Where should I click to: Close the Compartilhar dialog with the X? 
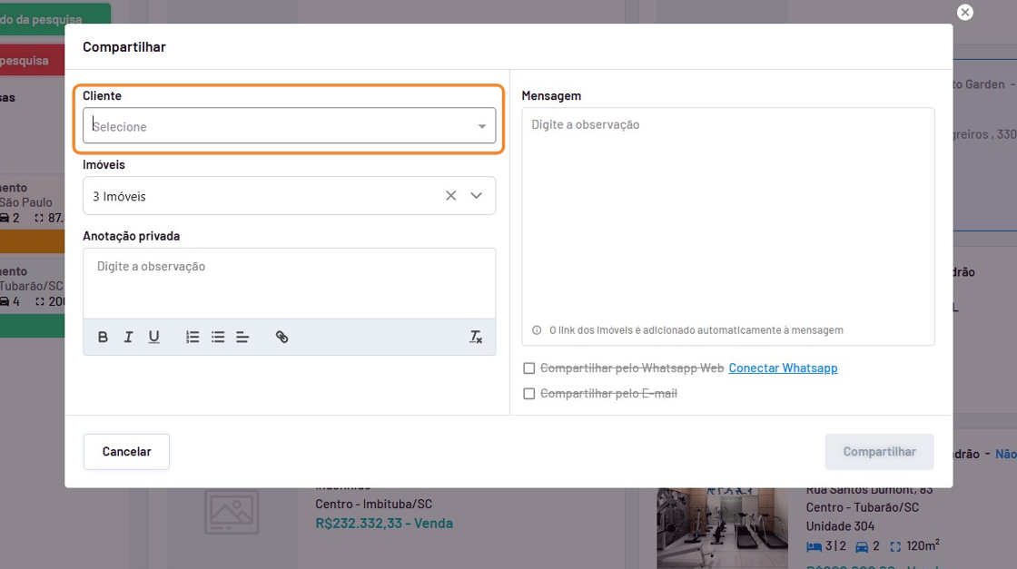coord(965,12)
